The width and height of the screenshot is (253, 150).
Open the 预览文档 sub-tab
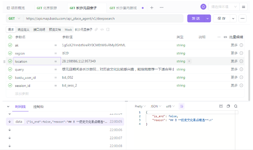pyautogui.click(x=55, y=30)
